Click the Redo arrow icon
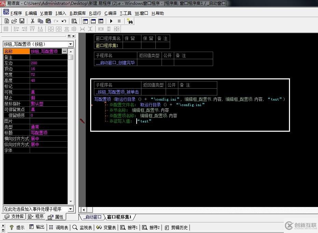The image size is (318, 233). (56, 21)
